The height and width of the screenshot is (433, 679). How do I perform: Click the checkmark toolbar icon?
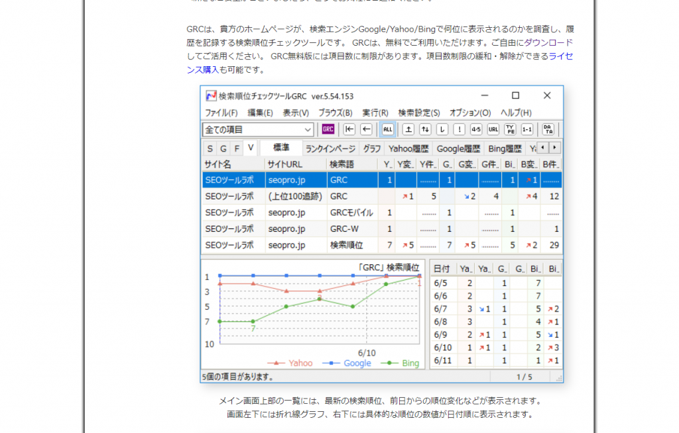pyautogui.click(x=442, y=129)
